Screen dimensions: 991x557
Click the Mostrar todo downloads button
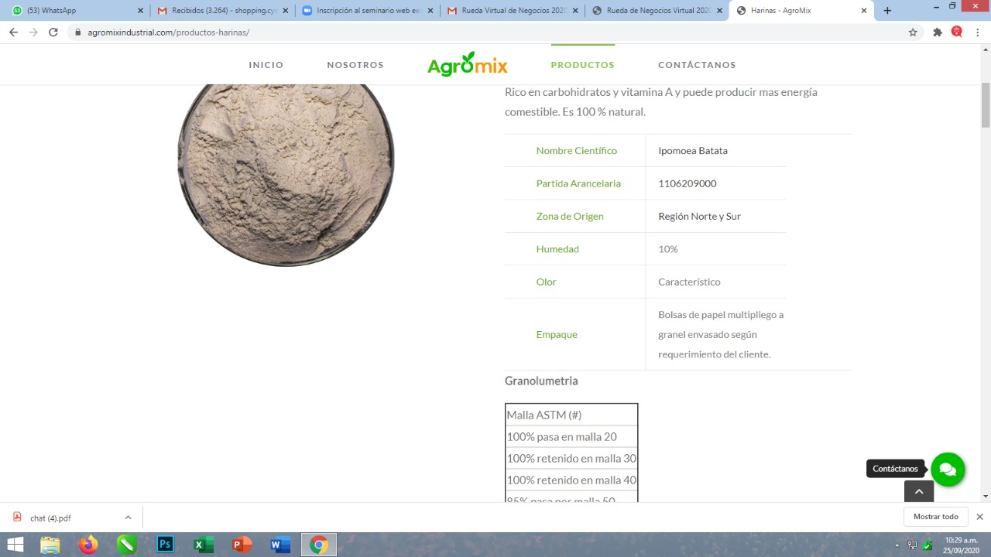tap(935, 517)
